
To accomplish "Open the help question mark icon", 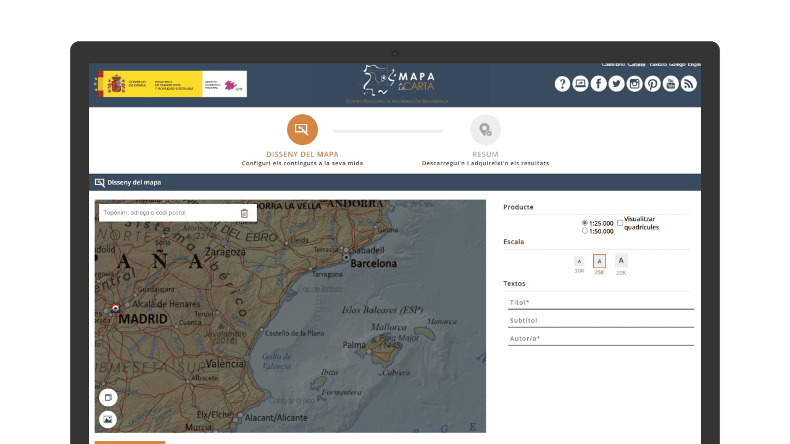I will (x=562, y=84).
